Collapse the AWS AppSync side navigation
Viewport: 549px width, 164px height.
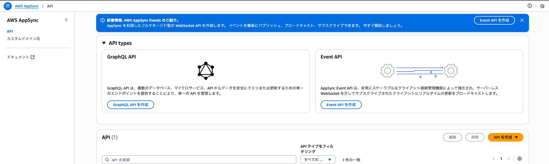[x=66, y=20]
